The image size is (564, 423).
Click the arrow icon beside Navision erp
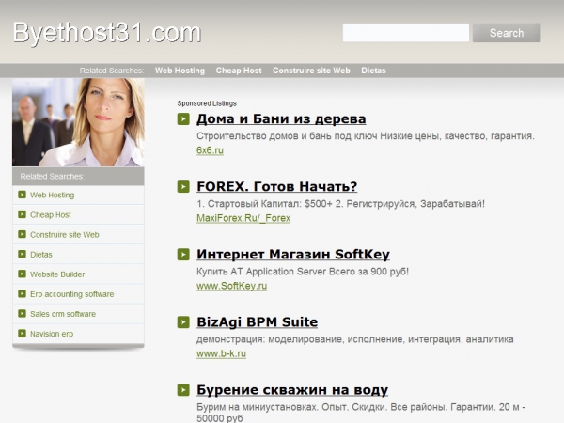point(22,333)
